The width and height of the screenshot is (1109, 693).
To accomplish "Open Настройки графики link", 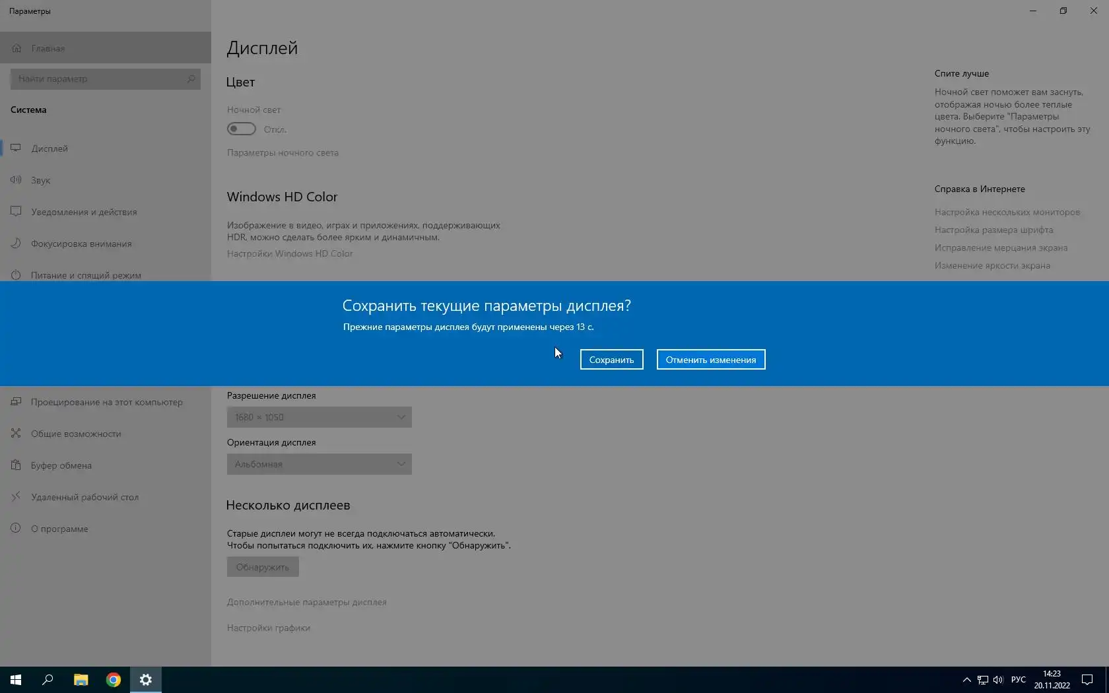I will click(x=269, y=628).
